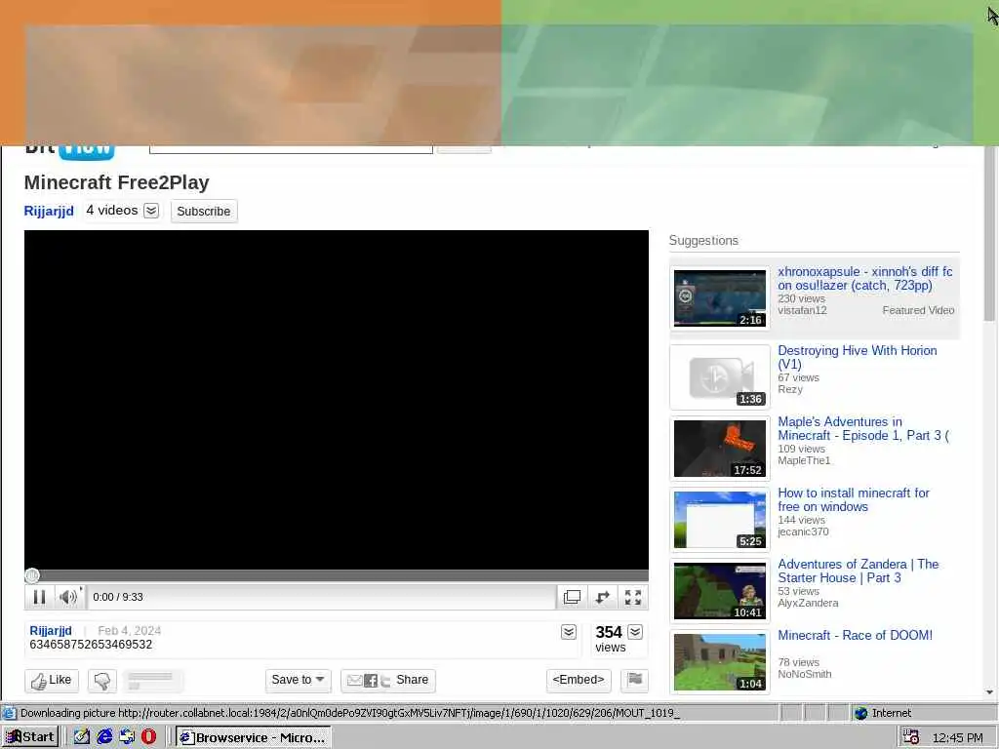Image resolution: width=999 pixels, height=749 pixels.
Task: Open How to install minecraft video link
Action: point(854,500)
